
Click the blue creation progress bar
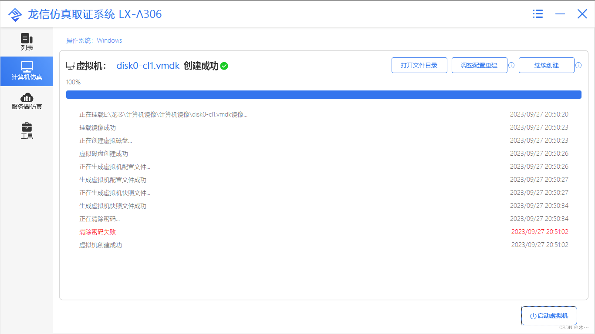(x=324, y=95)
